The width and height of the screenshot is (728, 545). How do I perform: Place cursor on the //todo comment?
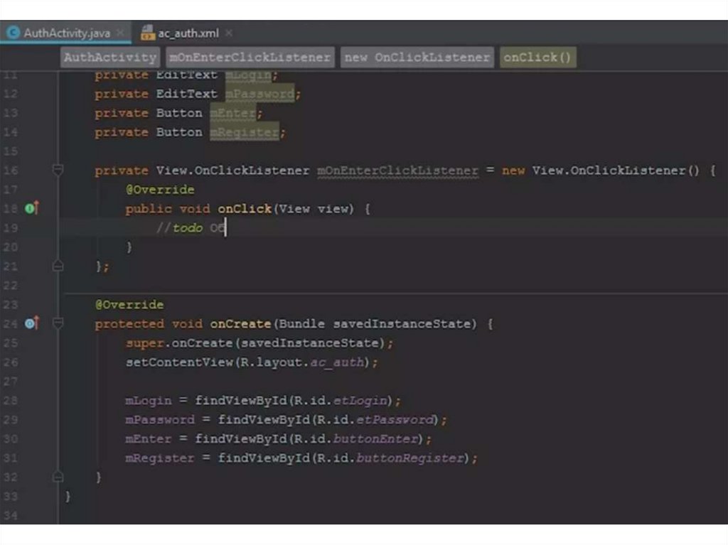coord(191,227)
